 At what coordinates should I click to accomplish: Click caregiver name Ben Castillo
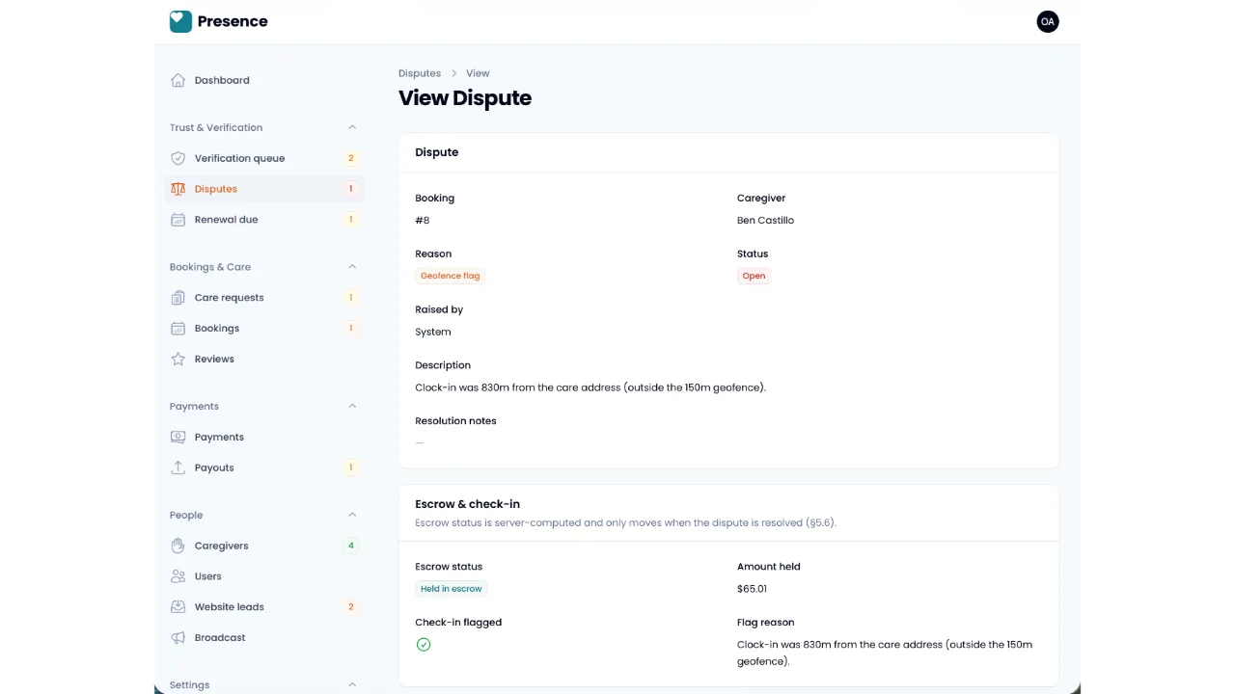pyautogui.click(x=765, y=221)
